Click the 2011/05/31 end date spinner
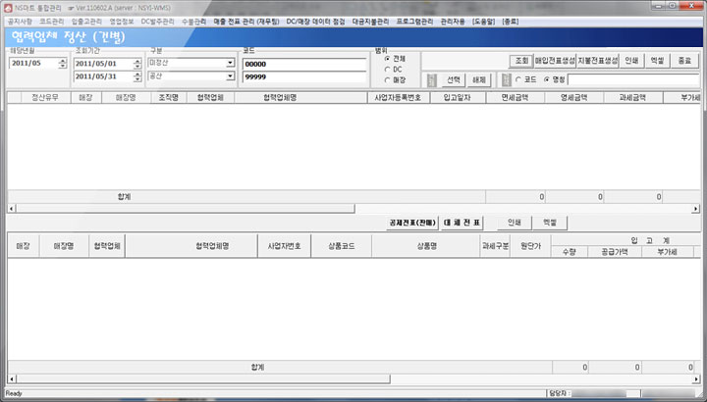 tap(137, 76)
